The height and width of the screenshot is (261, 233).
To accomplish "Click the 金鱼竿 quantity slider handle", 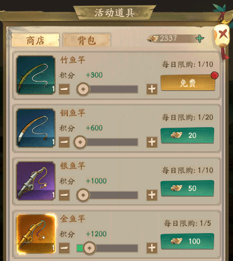I will pyautogui.click(x=90, y=248).
